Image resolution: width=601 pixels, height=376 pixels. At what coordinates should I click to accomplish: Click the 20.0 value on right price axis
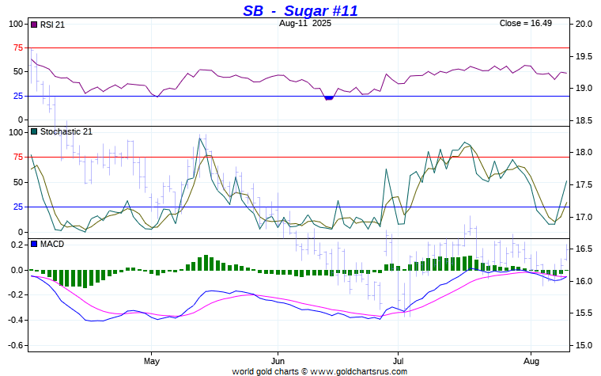pyautogui.click(x=584, y=24)
